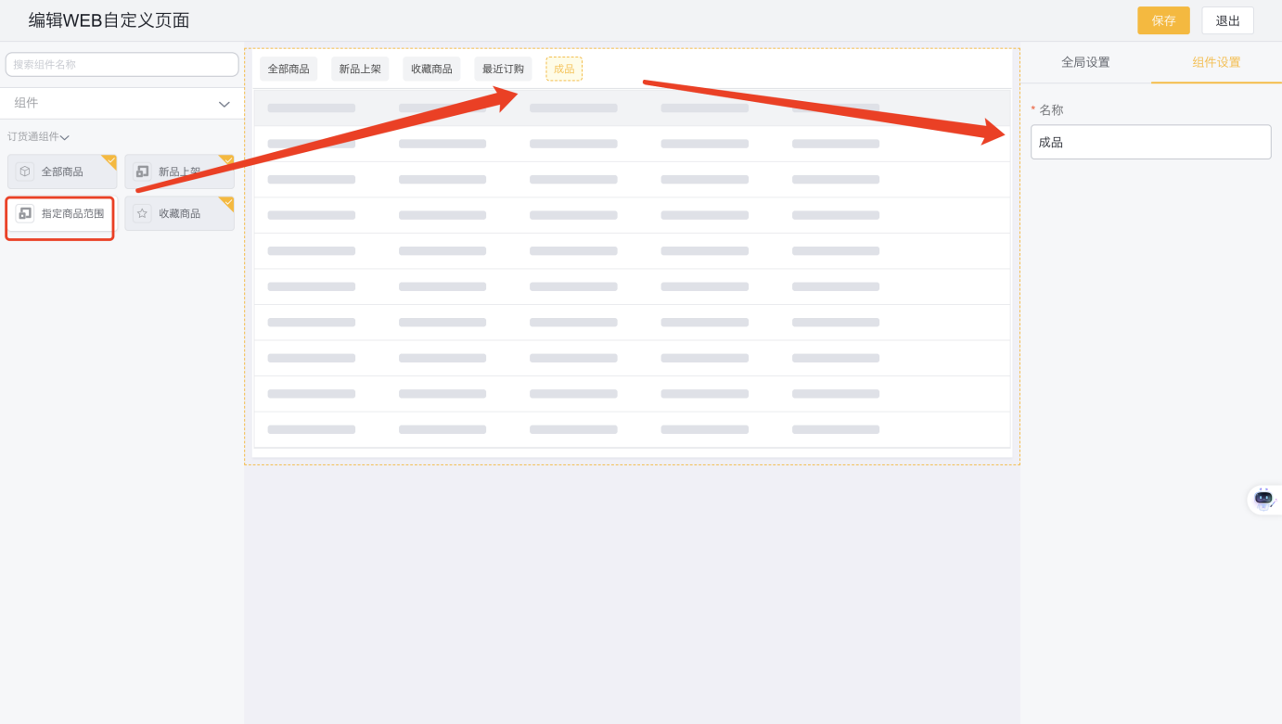Open the robot assistant icon
The height and width of the screenshot is (724, 1282).
(1263, 499)
